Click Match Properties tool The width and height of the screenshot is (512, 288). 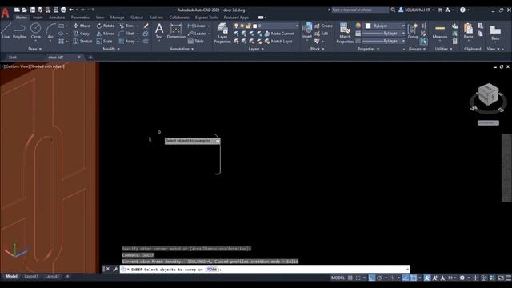[x=345, y=33]
